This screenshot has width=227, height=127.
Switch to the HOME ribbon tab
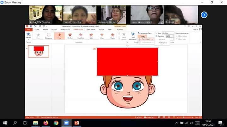tap(37, 30)
